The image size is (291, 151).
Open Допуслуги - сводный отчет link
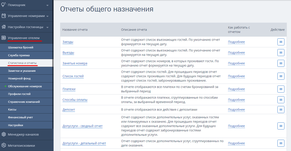tap(82, 126)
